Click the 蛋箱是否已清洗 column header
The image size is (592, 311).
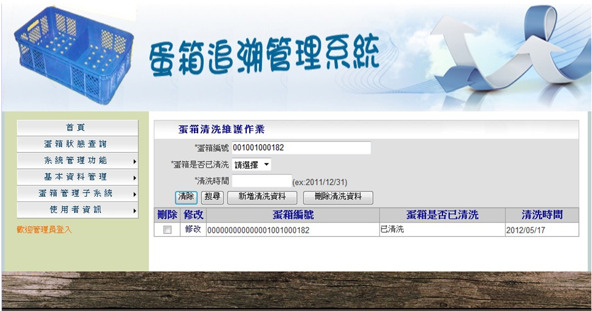(x=442, y=215)
